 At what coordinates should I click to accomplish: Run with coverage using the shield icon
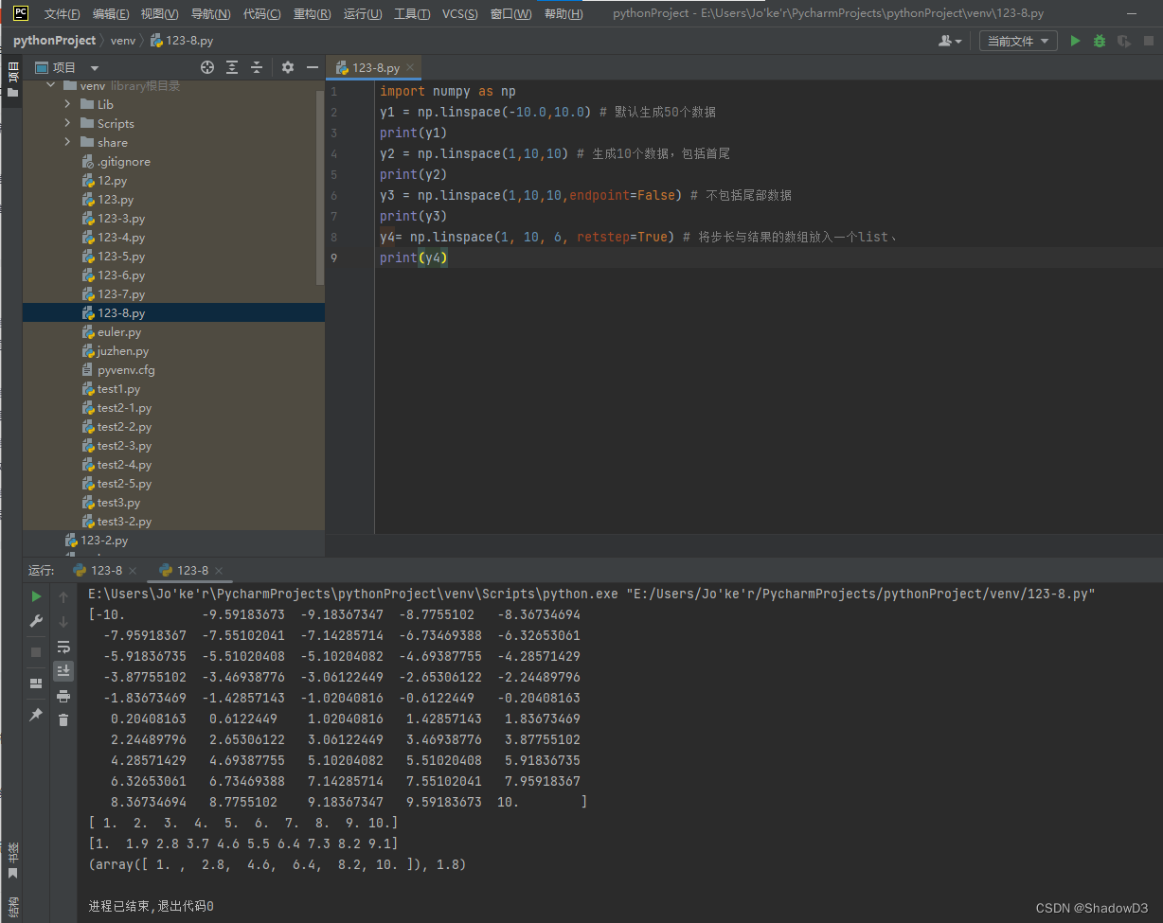point(1123,41)
